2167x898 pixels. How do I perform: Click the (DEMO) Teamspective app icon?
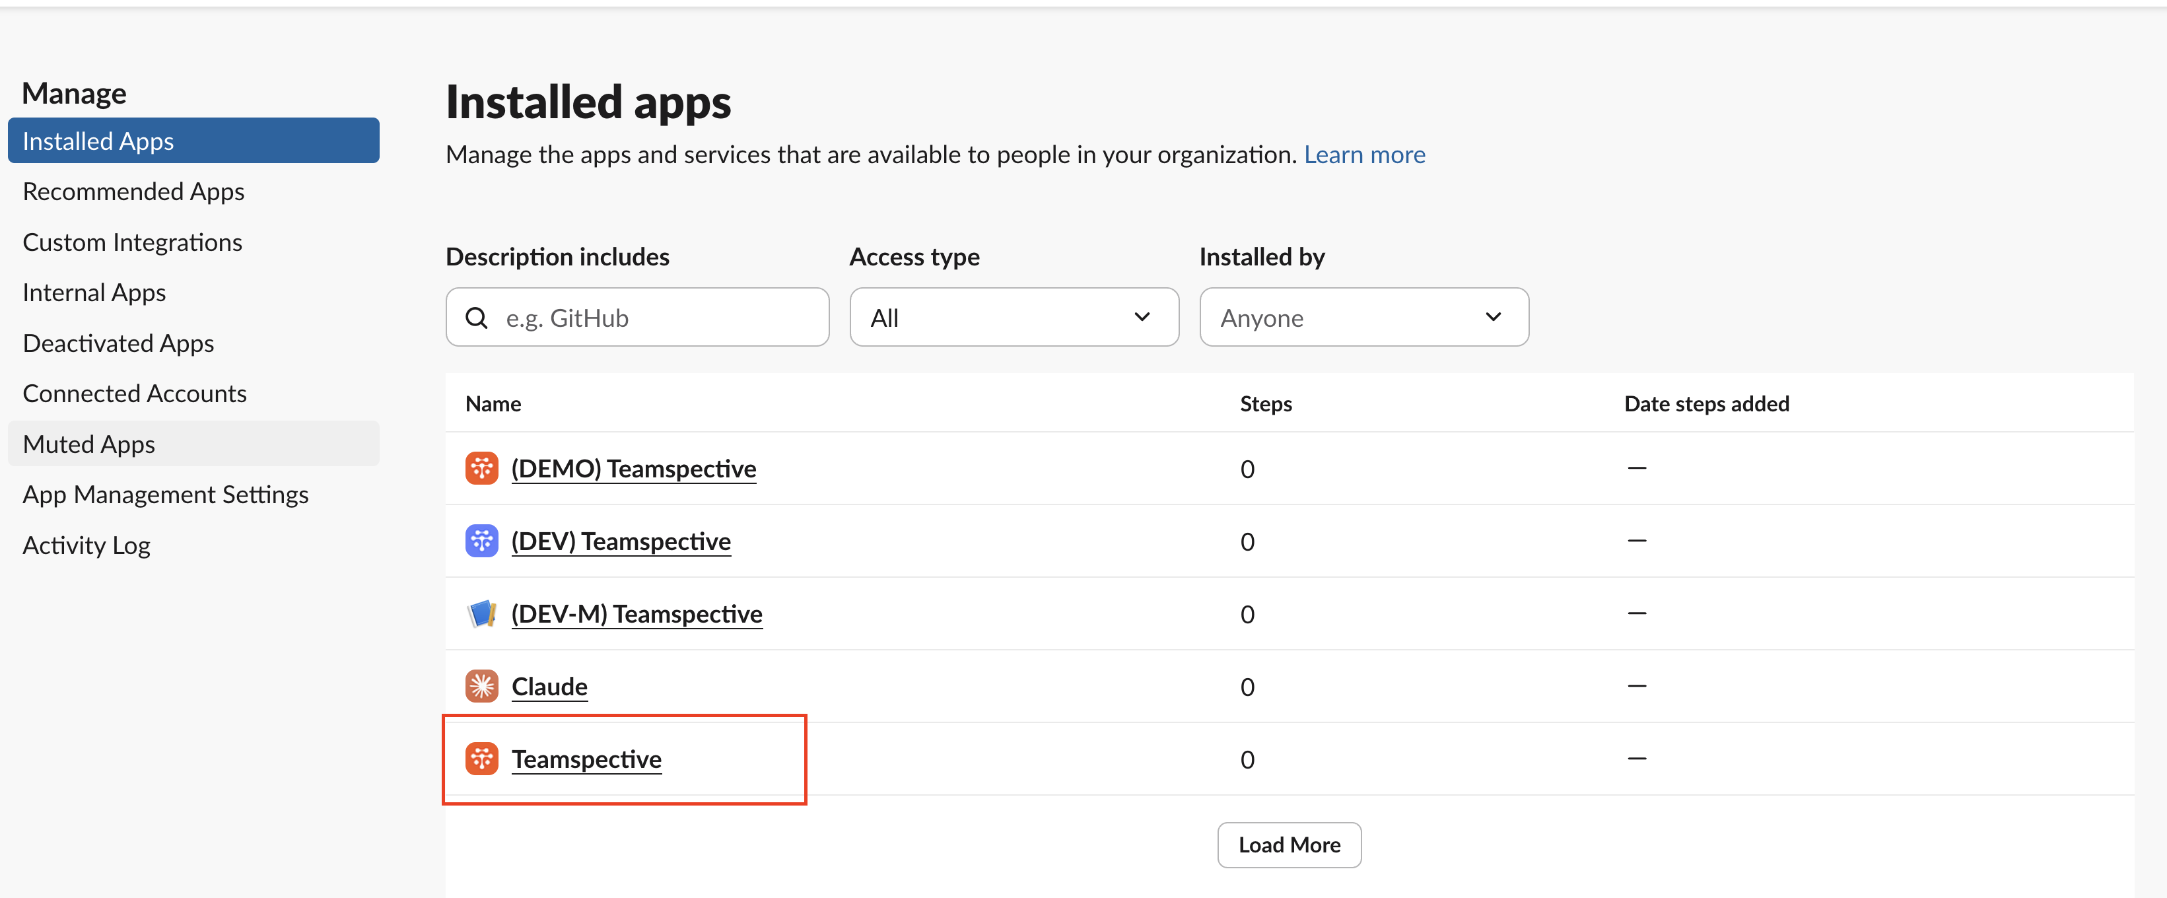click(482, 468)
